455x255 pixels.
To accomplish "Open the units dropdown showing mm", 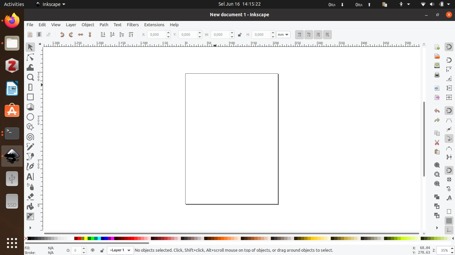I will 283,35.
